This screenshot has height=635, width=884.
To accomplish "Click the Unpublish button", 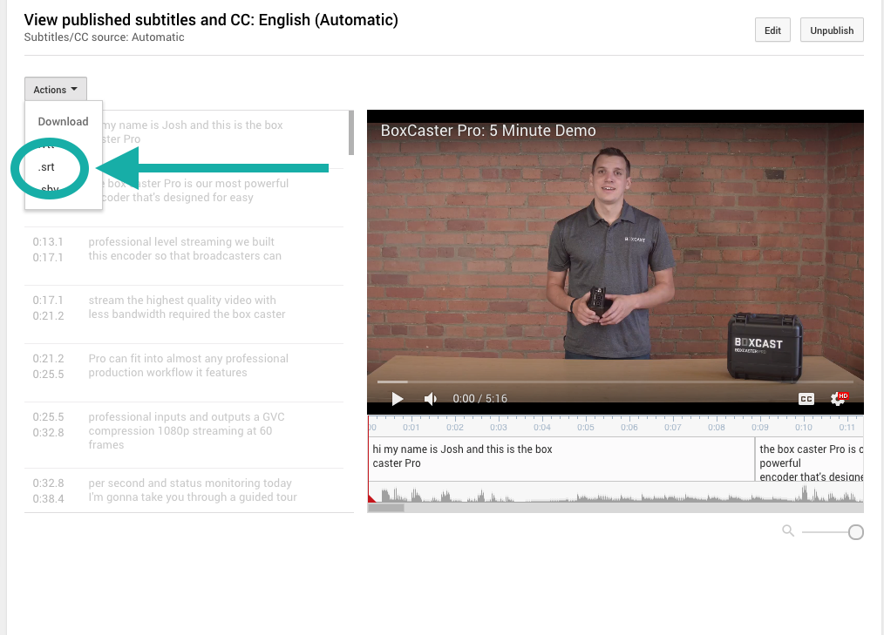I will [x=832, y=30].
